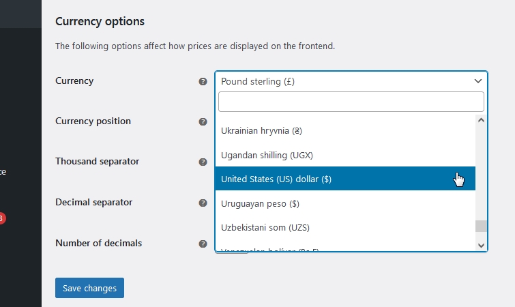
Task: Collapse the Currency dropdown using its chevron
Action: (478, 81)
